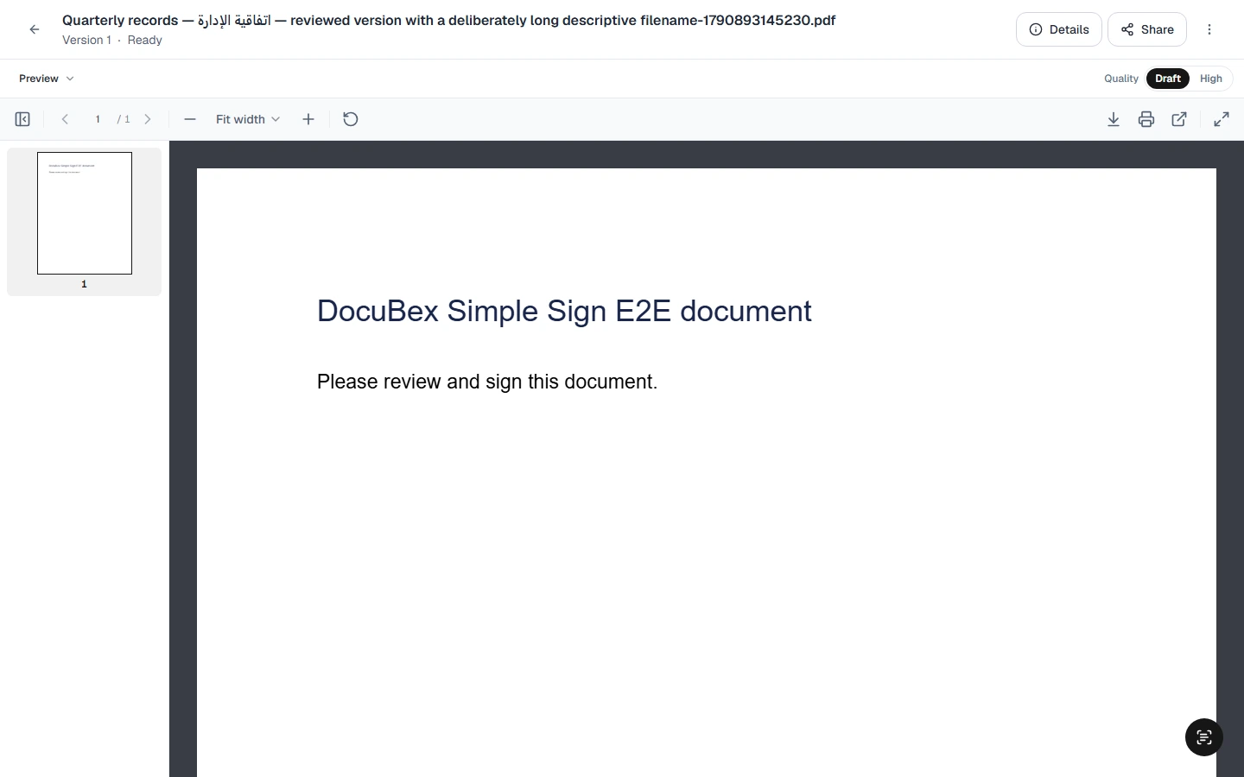The width and height of the screenshot is (1244, 777).
Task: Click the 'Ready' status text
Action: click(145, 40)
